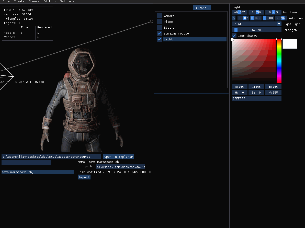Uncheck the soma_marmopose checkbox
Screen dimensions: 305x228
(160, 33)
